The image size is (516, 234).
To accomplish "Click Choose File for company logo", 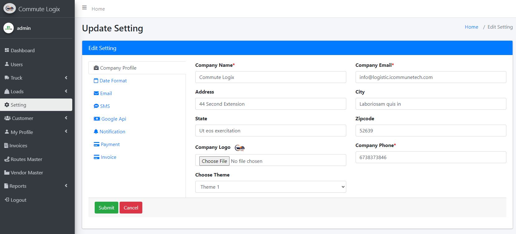I will [214, 161].
